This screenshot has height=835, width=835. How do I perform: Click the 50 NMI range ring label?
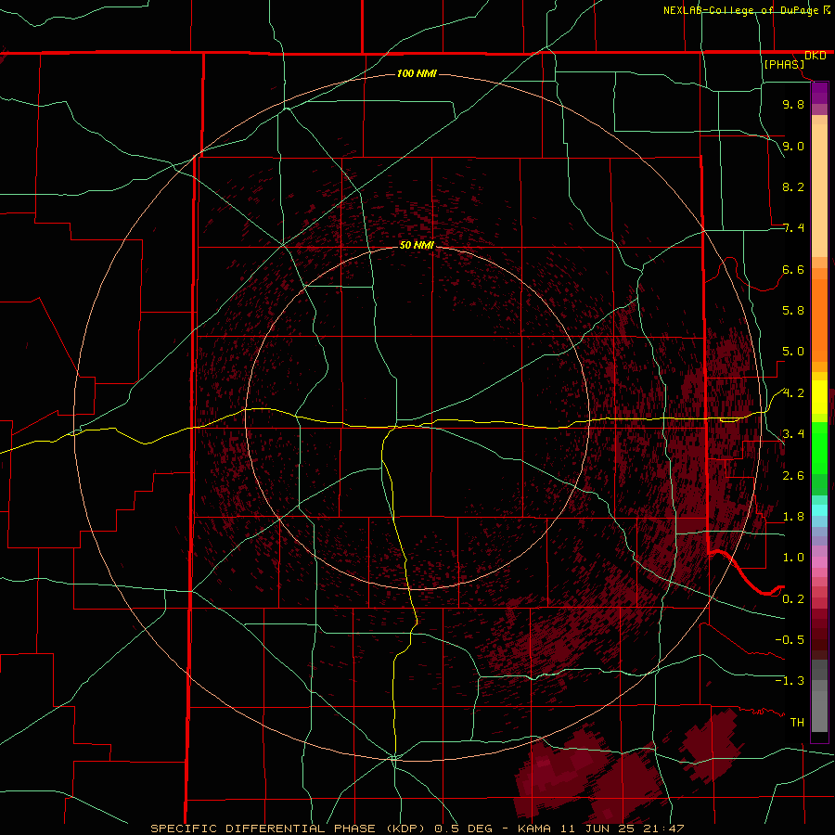(417, 245)
